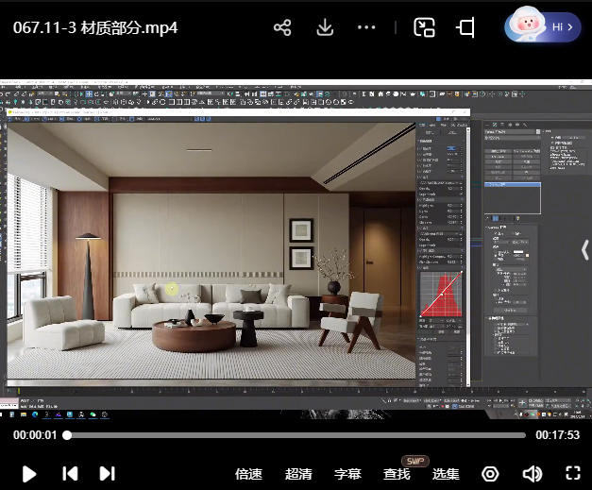
Task: Open the 选集 episode list
Action: click(446, 474)
